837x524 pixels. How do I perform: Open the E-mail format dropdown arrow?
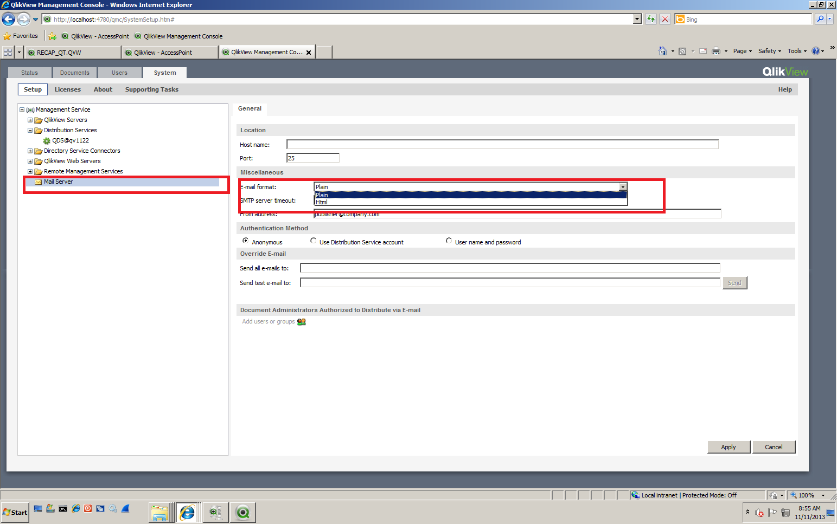pyautogui.click(x=623, y=187)
